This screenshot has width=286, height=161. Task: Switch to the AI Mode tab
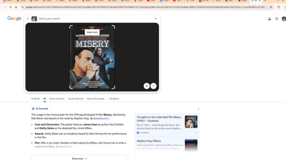point(35,98)
